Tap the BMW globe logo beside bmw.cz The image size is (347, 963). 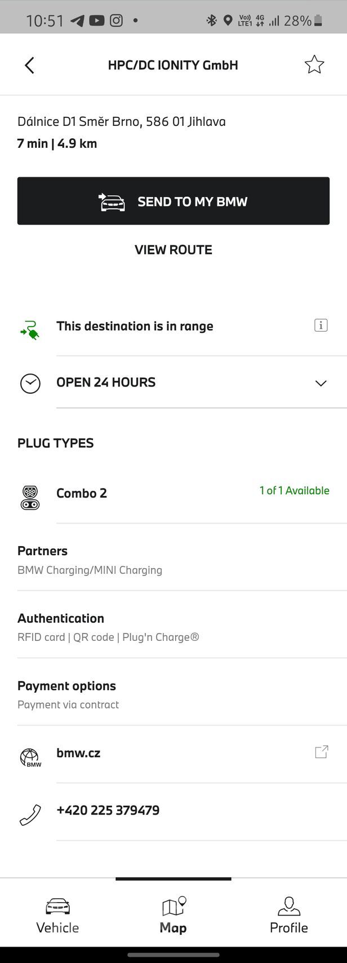point(30,756)
